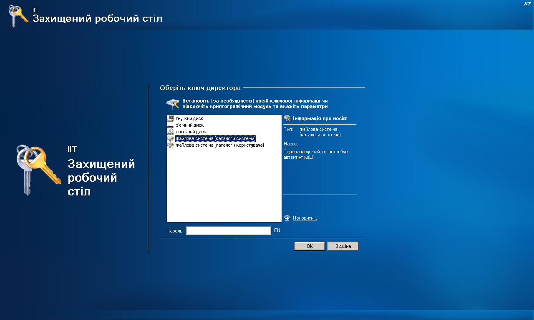Click the EN keyboard language indicator
The width and height of the screenshot is (534, 320).
pyautogui.click(x=277, y=230)
